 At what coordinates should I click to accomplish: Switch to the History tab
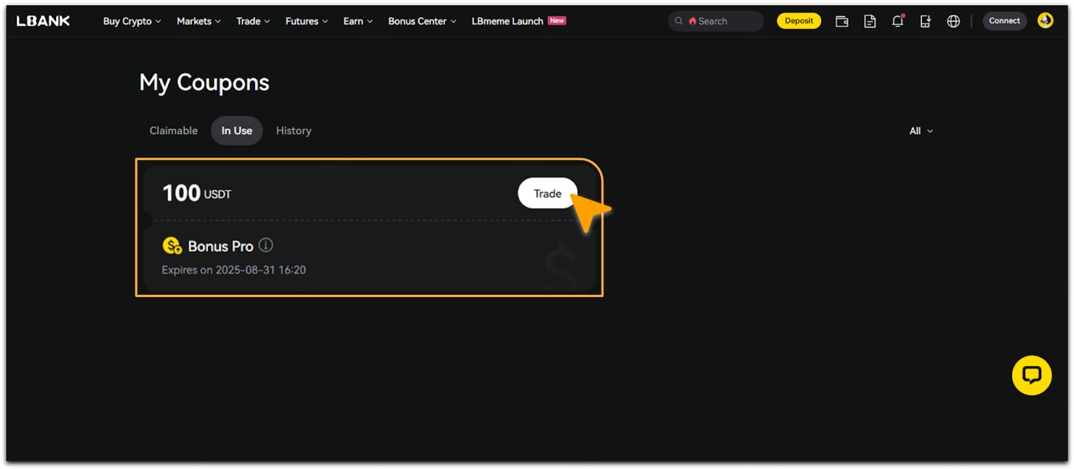(x=293, y=131)
